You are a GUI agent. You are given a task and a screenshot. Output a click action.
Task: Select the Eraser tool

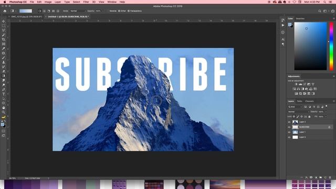point(4,71)
